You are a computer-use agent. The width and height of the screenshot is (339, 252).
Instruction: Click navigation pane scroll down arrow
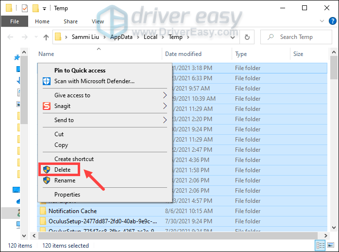[x=24, y=236]
